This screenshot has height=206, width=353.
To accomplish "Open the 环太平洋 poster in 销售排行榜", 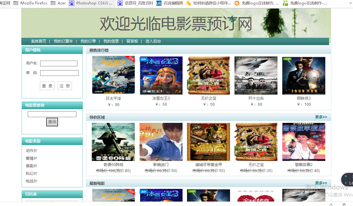I will (x=113, y=75).
